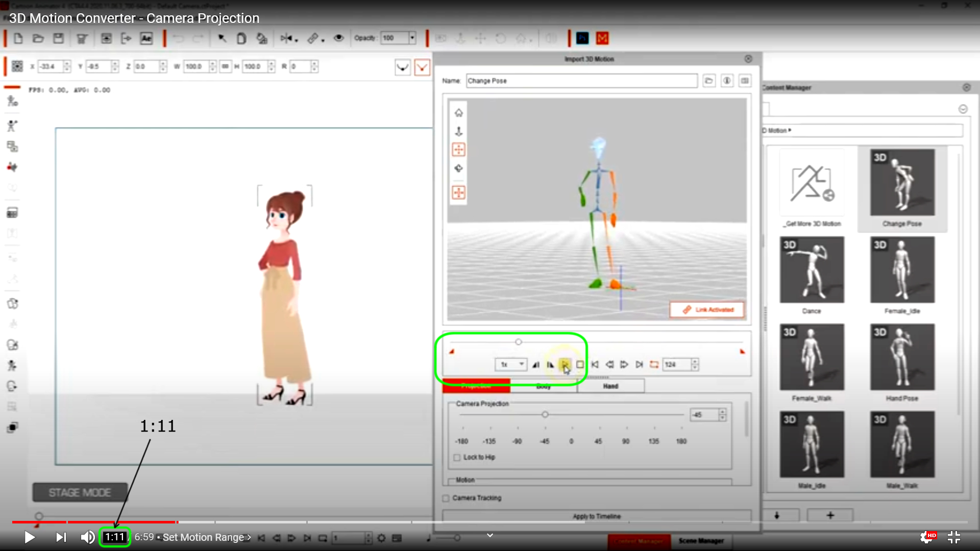Image resolution: width=980 pixels, height=551 pixels.
Task: Enable the Camera Tracking checkbox
Action: tap(446, 498)
